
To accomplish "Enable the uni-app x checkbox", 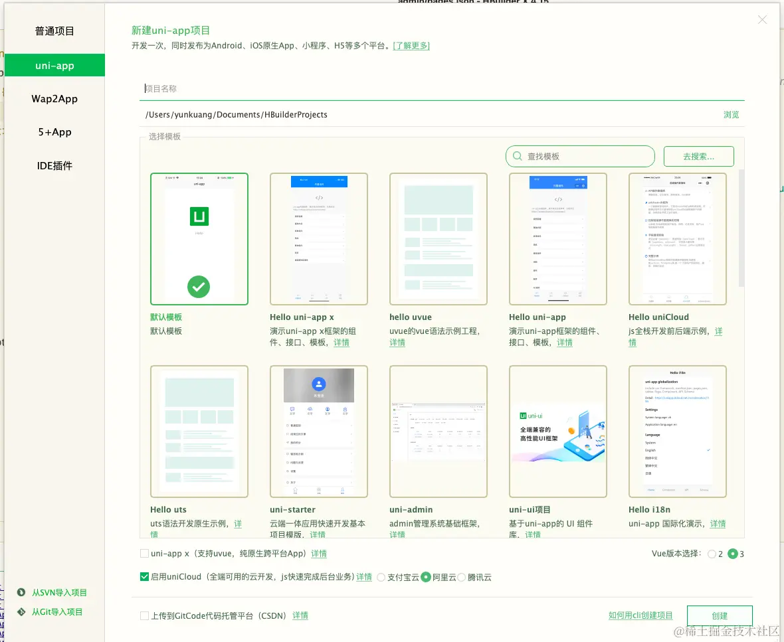I will point(144,554).
